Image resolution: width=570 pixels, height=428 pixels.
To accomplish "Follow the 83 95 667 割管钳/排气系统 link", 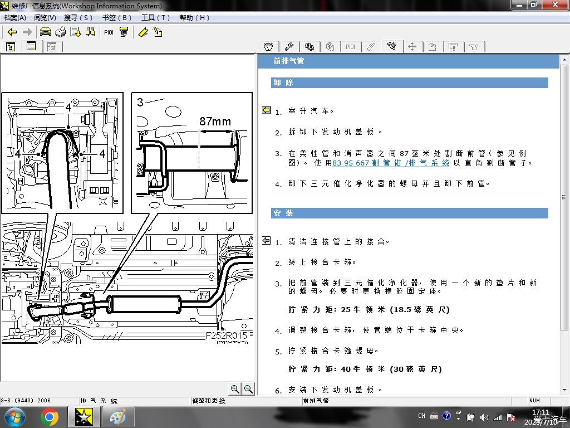I will click(391, 163).
